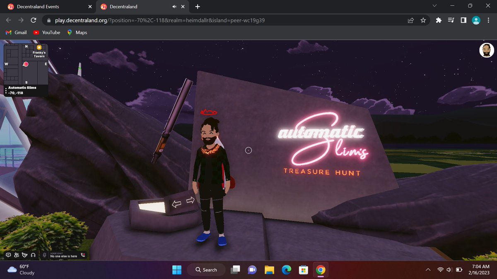The image size is (497, 279).
Task: Open the Decentraland chat window icon
Action: [8, 255]
